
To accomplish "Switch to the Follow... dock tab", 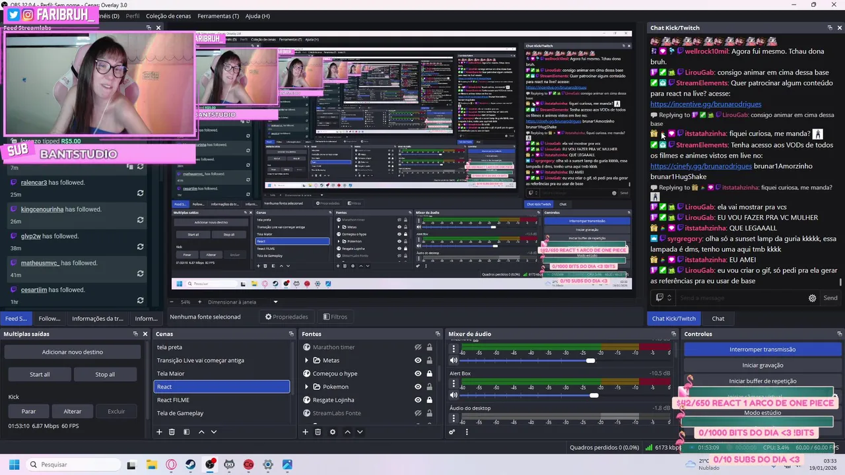I will (50, 319).
